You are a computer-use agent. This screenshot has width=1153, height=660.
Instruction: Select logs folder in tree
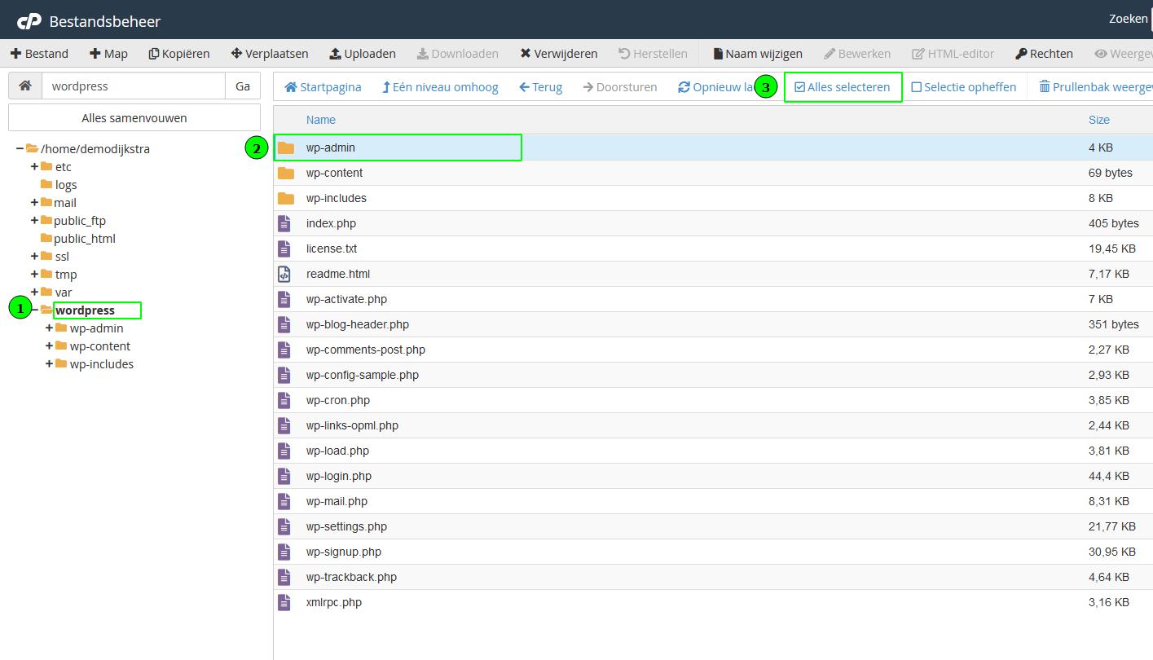pos(66,184)
